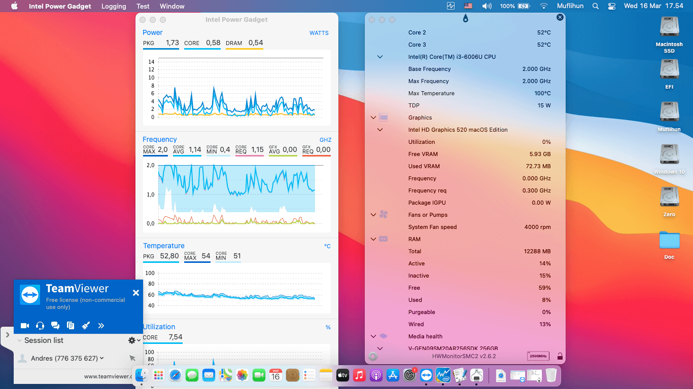Open the TeamViewer chat panel
This screenshot has width=693, height=389.
point(55,326)
